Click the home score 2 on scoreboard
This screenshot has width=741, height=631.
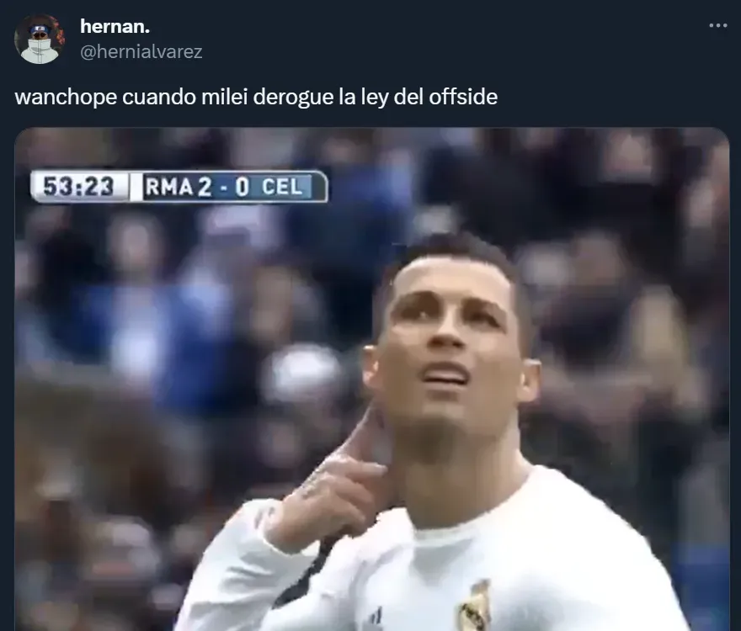point(205,187)
